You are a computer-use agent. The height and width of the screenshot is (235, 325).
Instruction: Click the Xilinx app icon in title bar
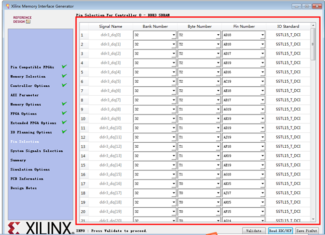(7, 6)
